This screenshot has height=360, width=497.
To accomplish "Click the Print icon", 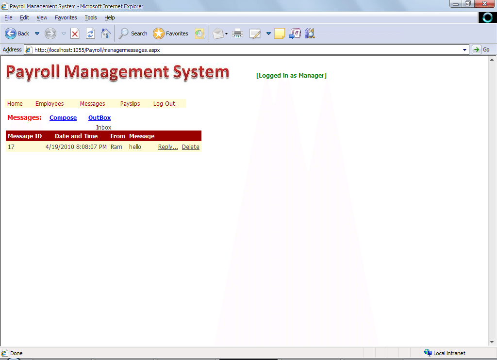I will 237,33.
